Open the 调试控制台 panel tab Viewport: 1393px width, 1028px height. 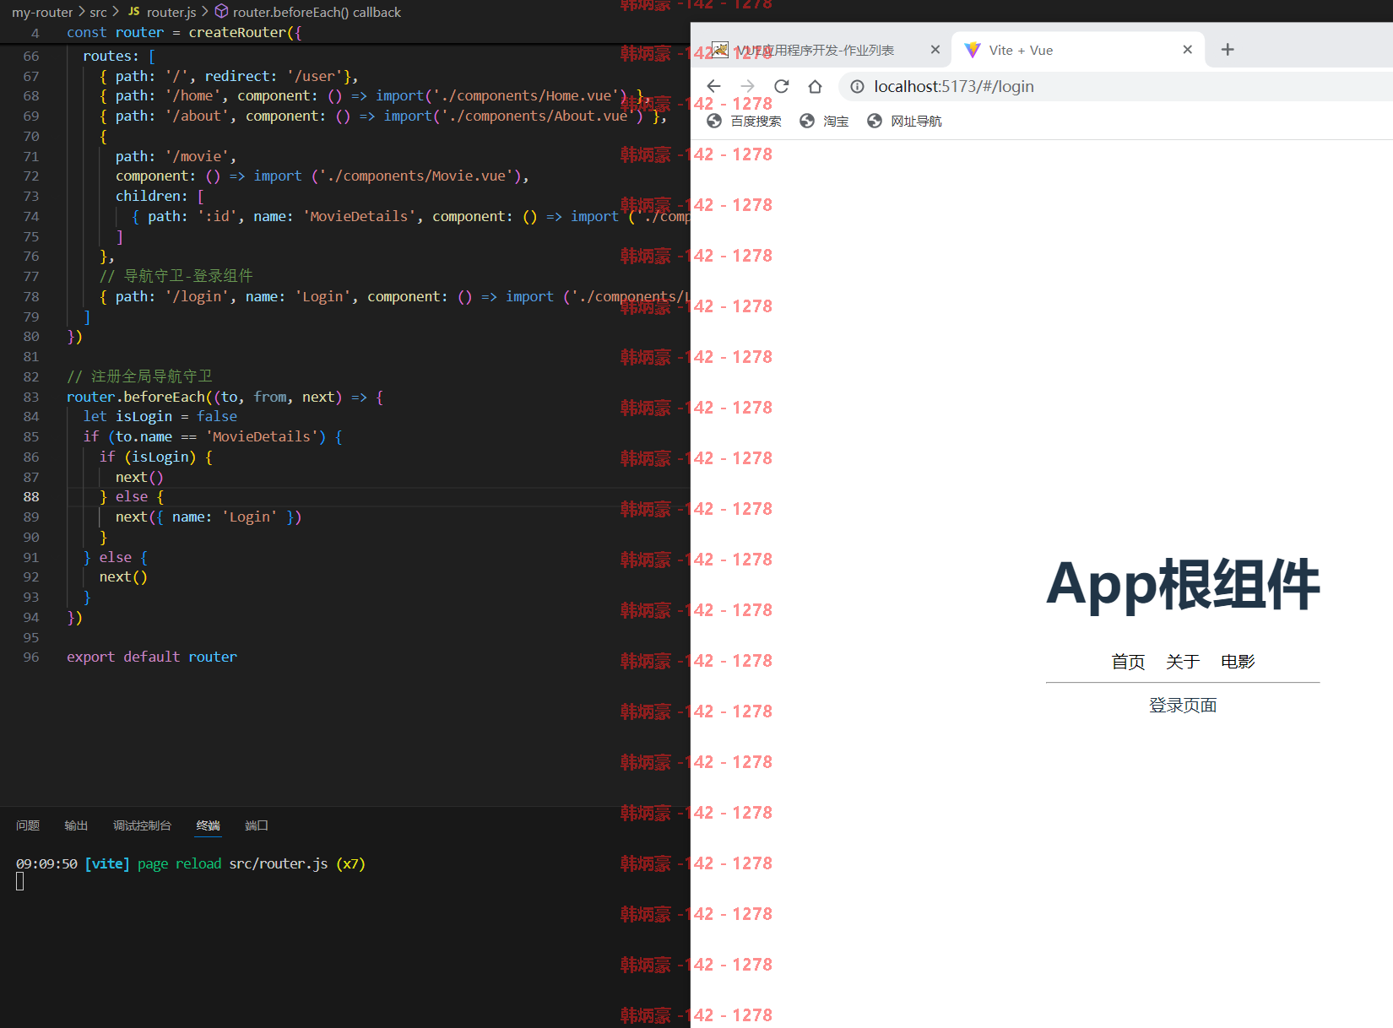point(142,825)
